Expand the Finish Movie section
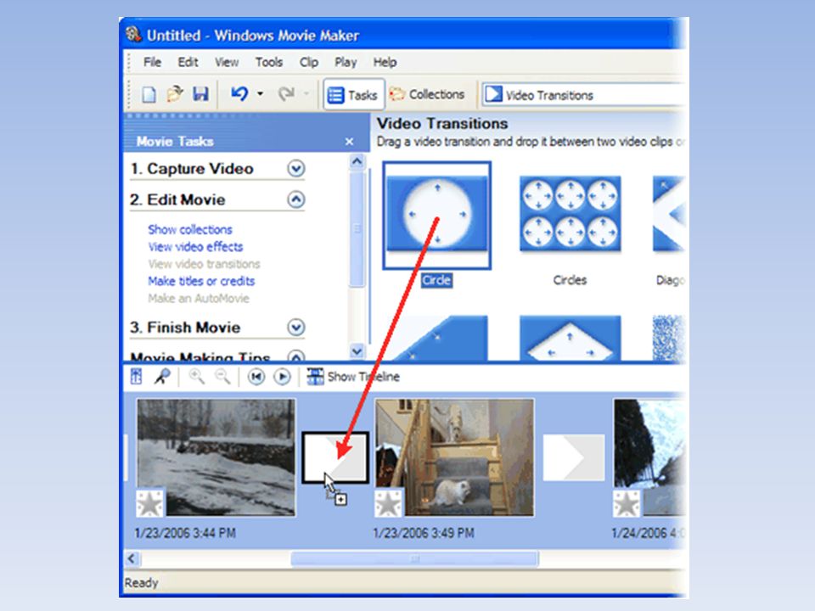The height and width of the screenshot is (611, 815). coord(295,328)
